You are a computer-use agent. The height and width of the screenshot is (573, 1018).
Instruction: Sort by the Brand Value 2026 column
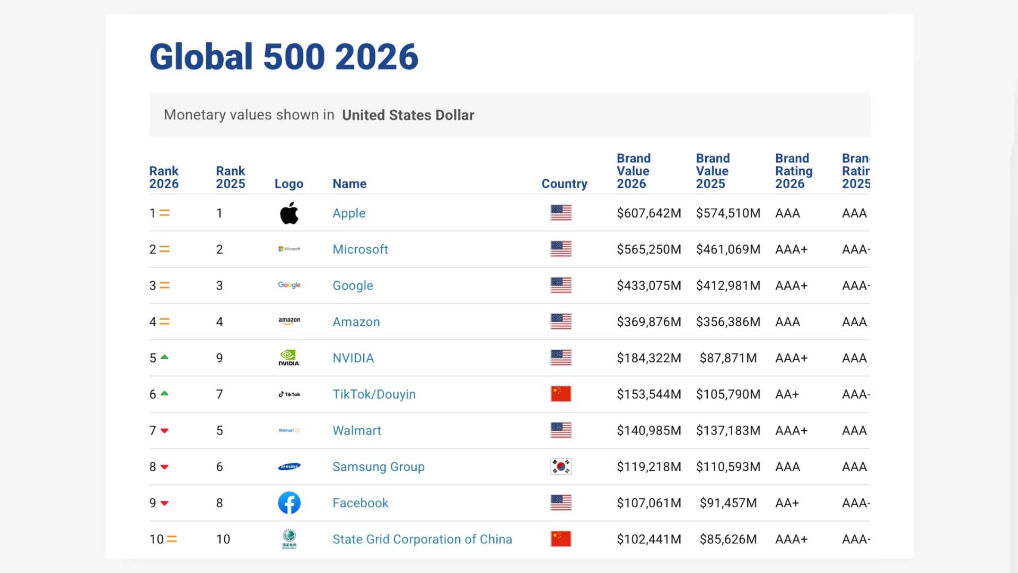(633, 171)
